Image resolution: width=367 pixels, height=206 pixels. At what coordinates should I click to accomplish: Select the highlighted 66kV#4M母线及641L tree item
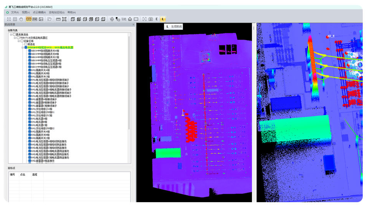click(50, 47)
